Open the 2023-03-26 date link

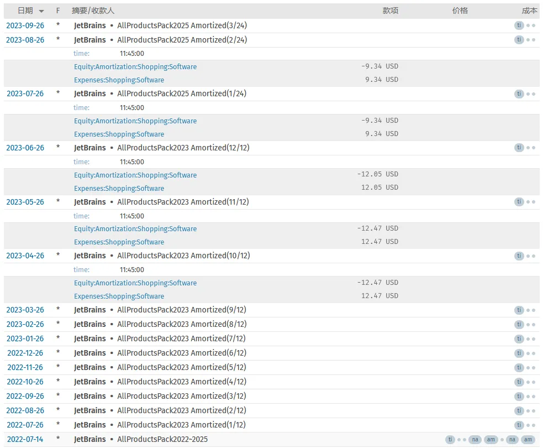25,310
